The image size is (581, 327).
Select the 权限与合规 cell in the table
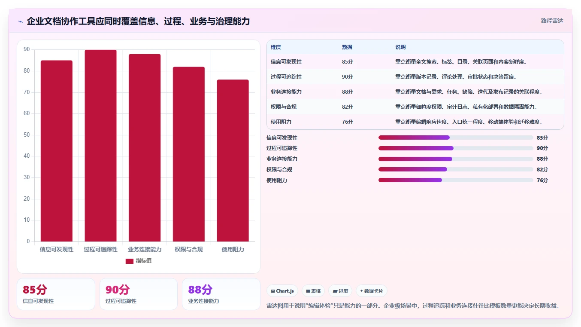click(x=284, y=107)
